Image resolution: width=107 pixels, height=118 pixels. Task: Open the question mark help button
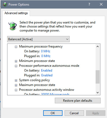click(x=89, y=4)
